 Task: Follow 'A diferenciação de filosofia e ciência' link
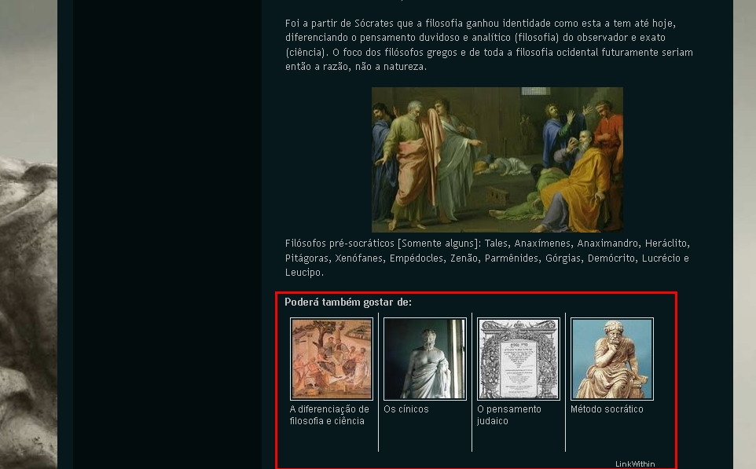(x=329, y=415)
